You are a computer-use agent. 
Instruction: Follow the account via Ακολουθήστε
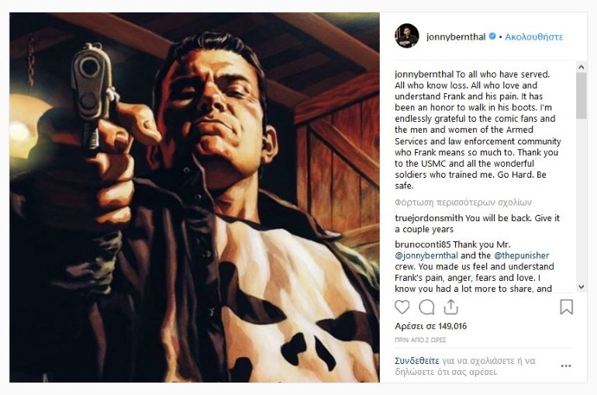[x=535, y=36]
